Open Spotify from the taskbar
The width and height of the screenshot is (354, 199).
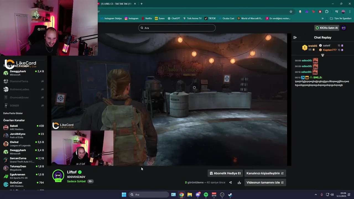point(206,195)
